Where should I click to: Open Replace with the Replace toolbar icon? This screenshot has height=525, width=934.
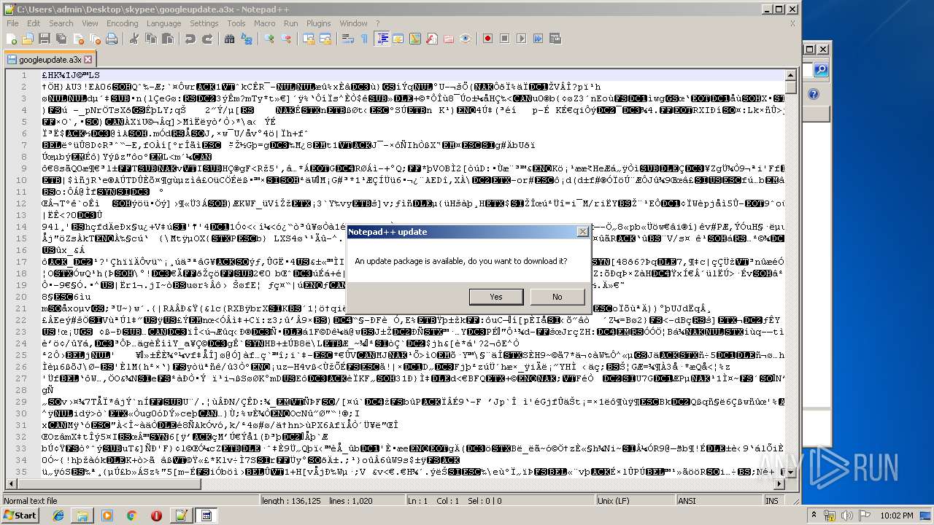coord(246,39)
